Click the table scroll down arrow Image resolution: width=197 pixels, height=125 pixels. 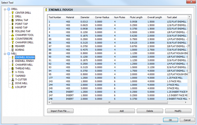point(189,99)
